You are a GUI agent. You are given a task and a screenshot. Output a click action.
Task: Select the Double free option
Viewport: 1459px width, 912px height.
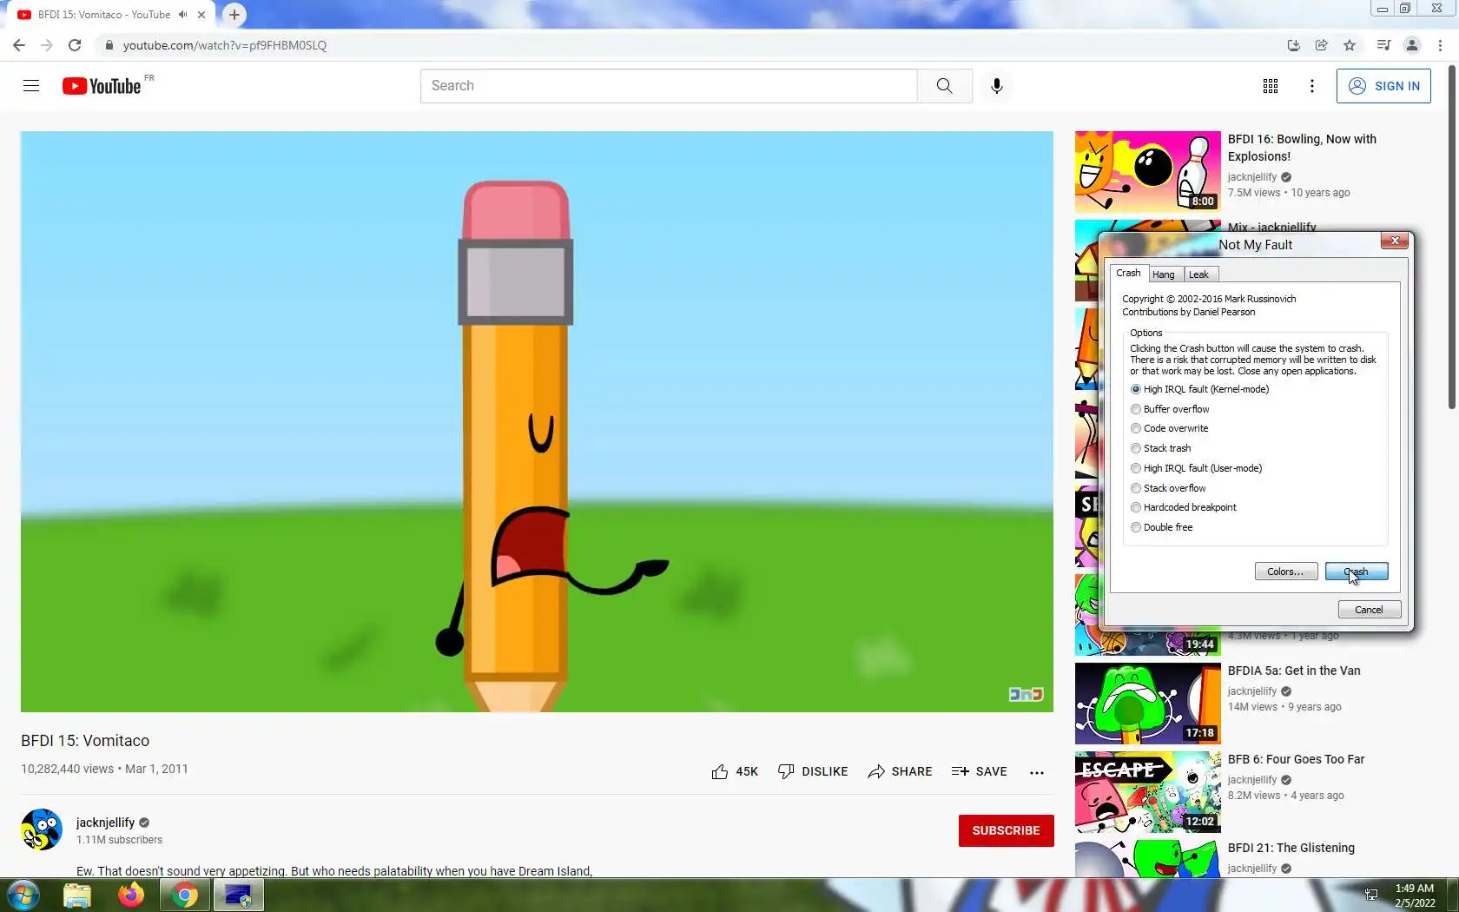1161,527
